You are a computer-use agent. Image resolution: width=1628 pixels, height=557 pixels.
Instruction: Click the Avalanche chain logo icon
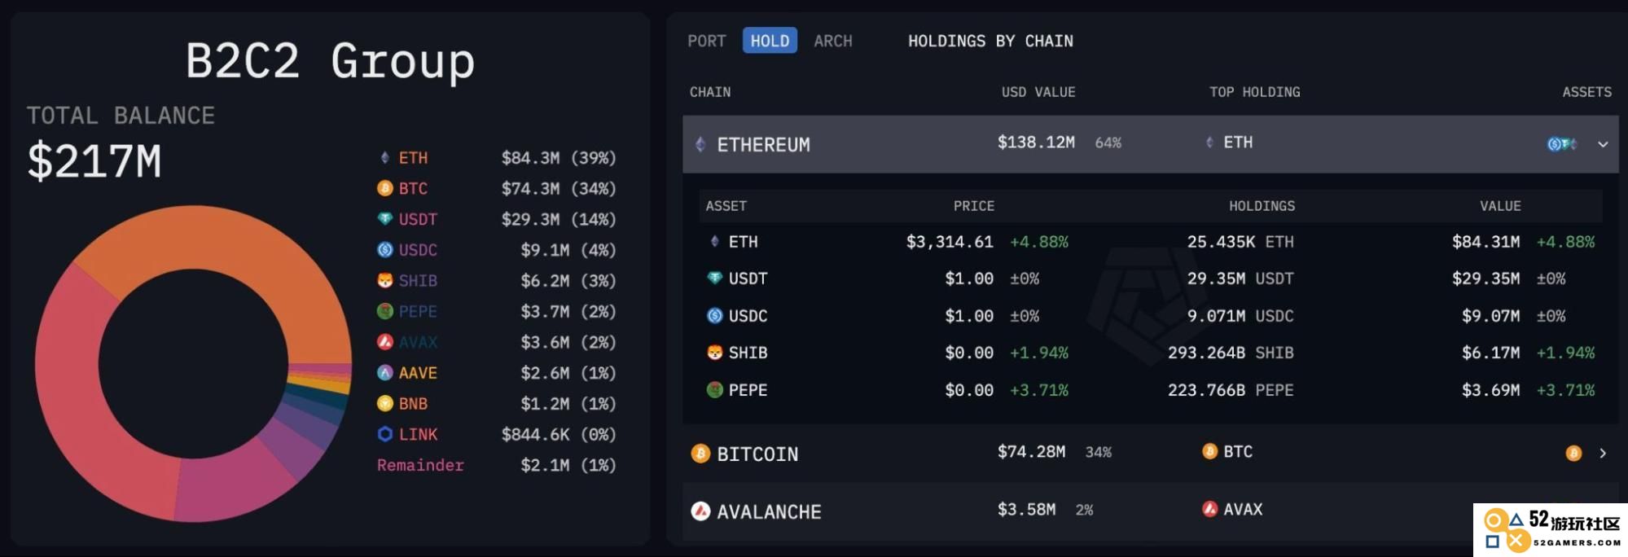(700, 511)
